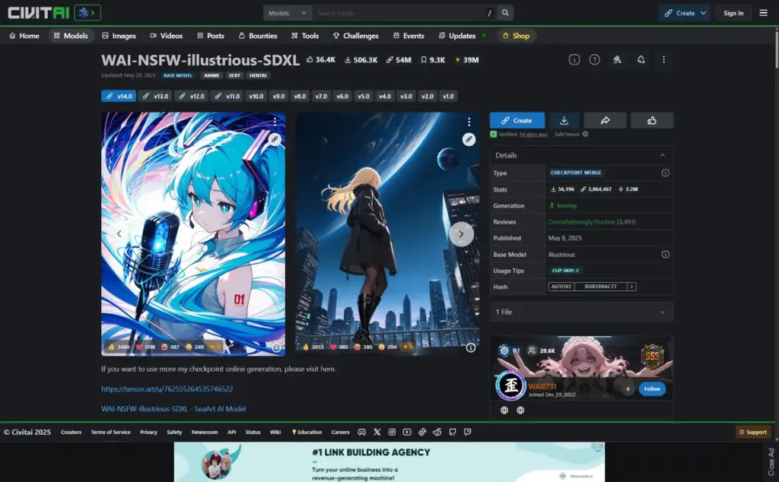Image resolution: width=779 pixels, height=482 pixels.
Task: Click the first globe link under WAI0731
Action: tap(504, 410)
